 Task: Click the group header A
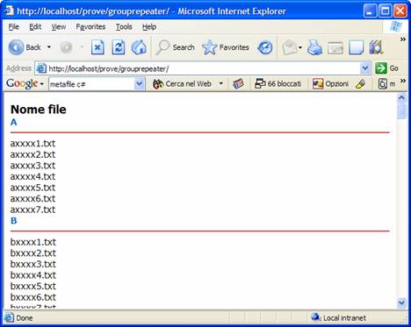14,122
